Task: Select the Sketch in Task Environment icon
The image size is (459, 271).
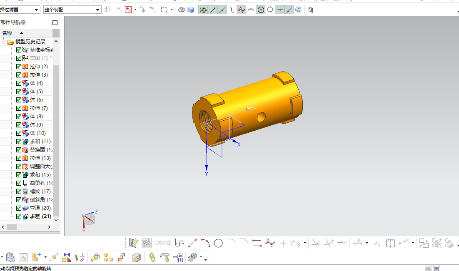Action: (x=133, y=243)
